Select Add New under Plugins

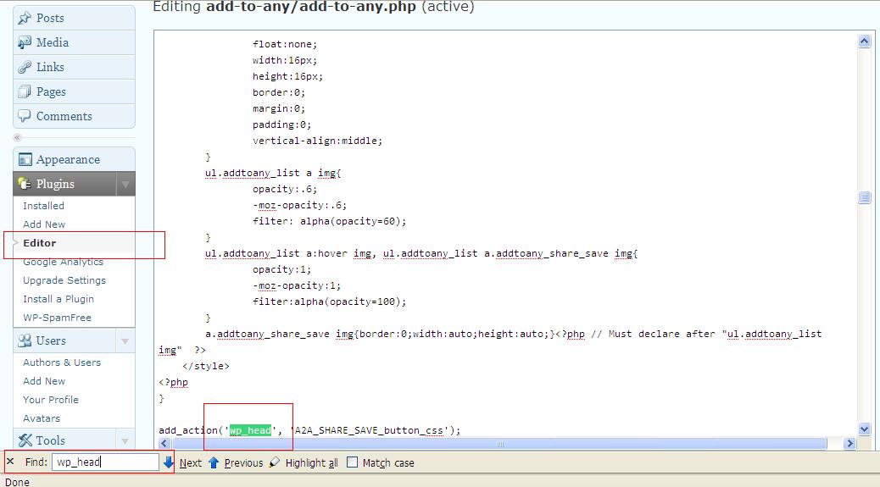pyautogui.click(x=44, y=224)
